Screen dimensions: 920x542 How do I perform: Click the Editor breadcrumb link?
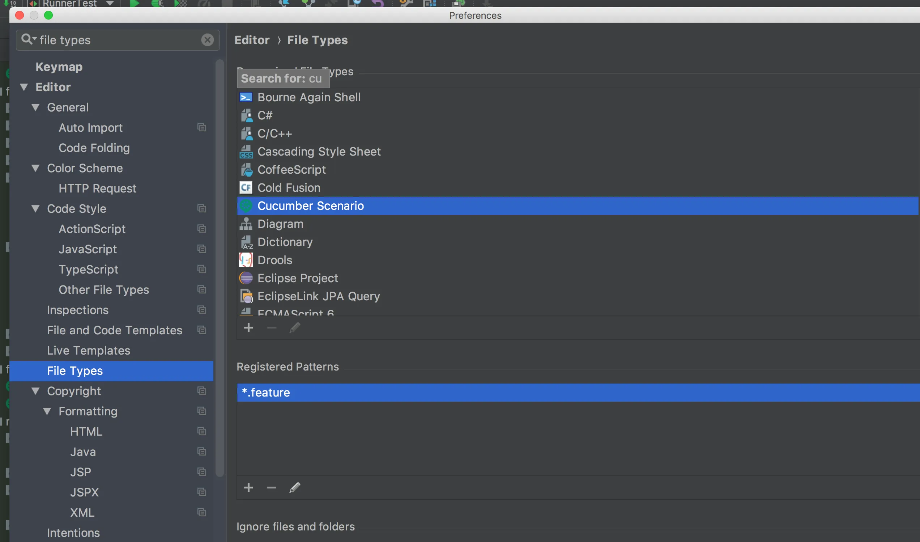252,40
